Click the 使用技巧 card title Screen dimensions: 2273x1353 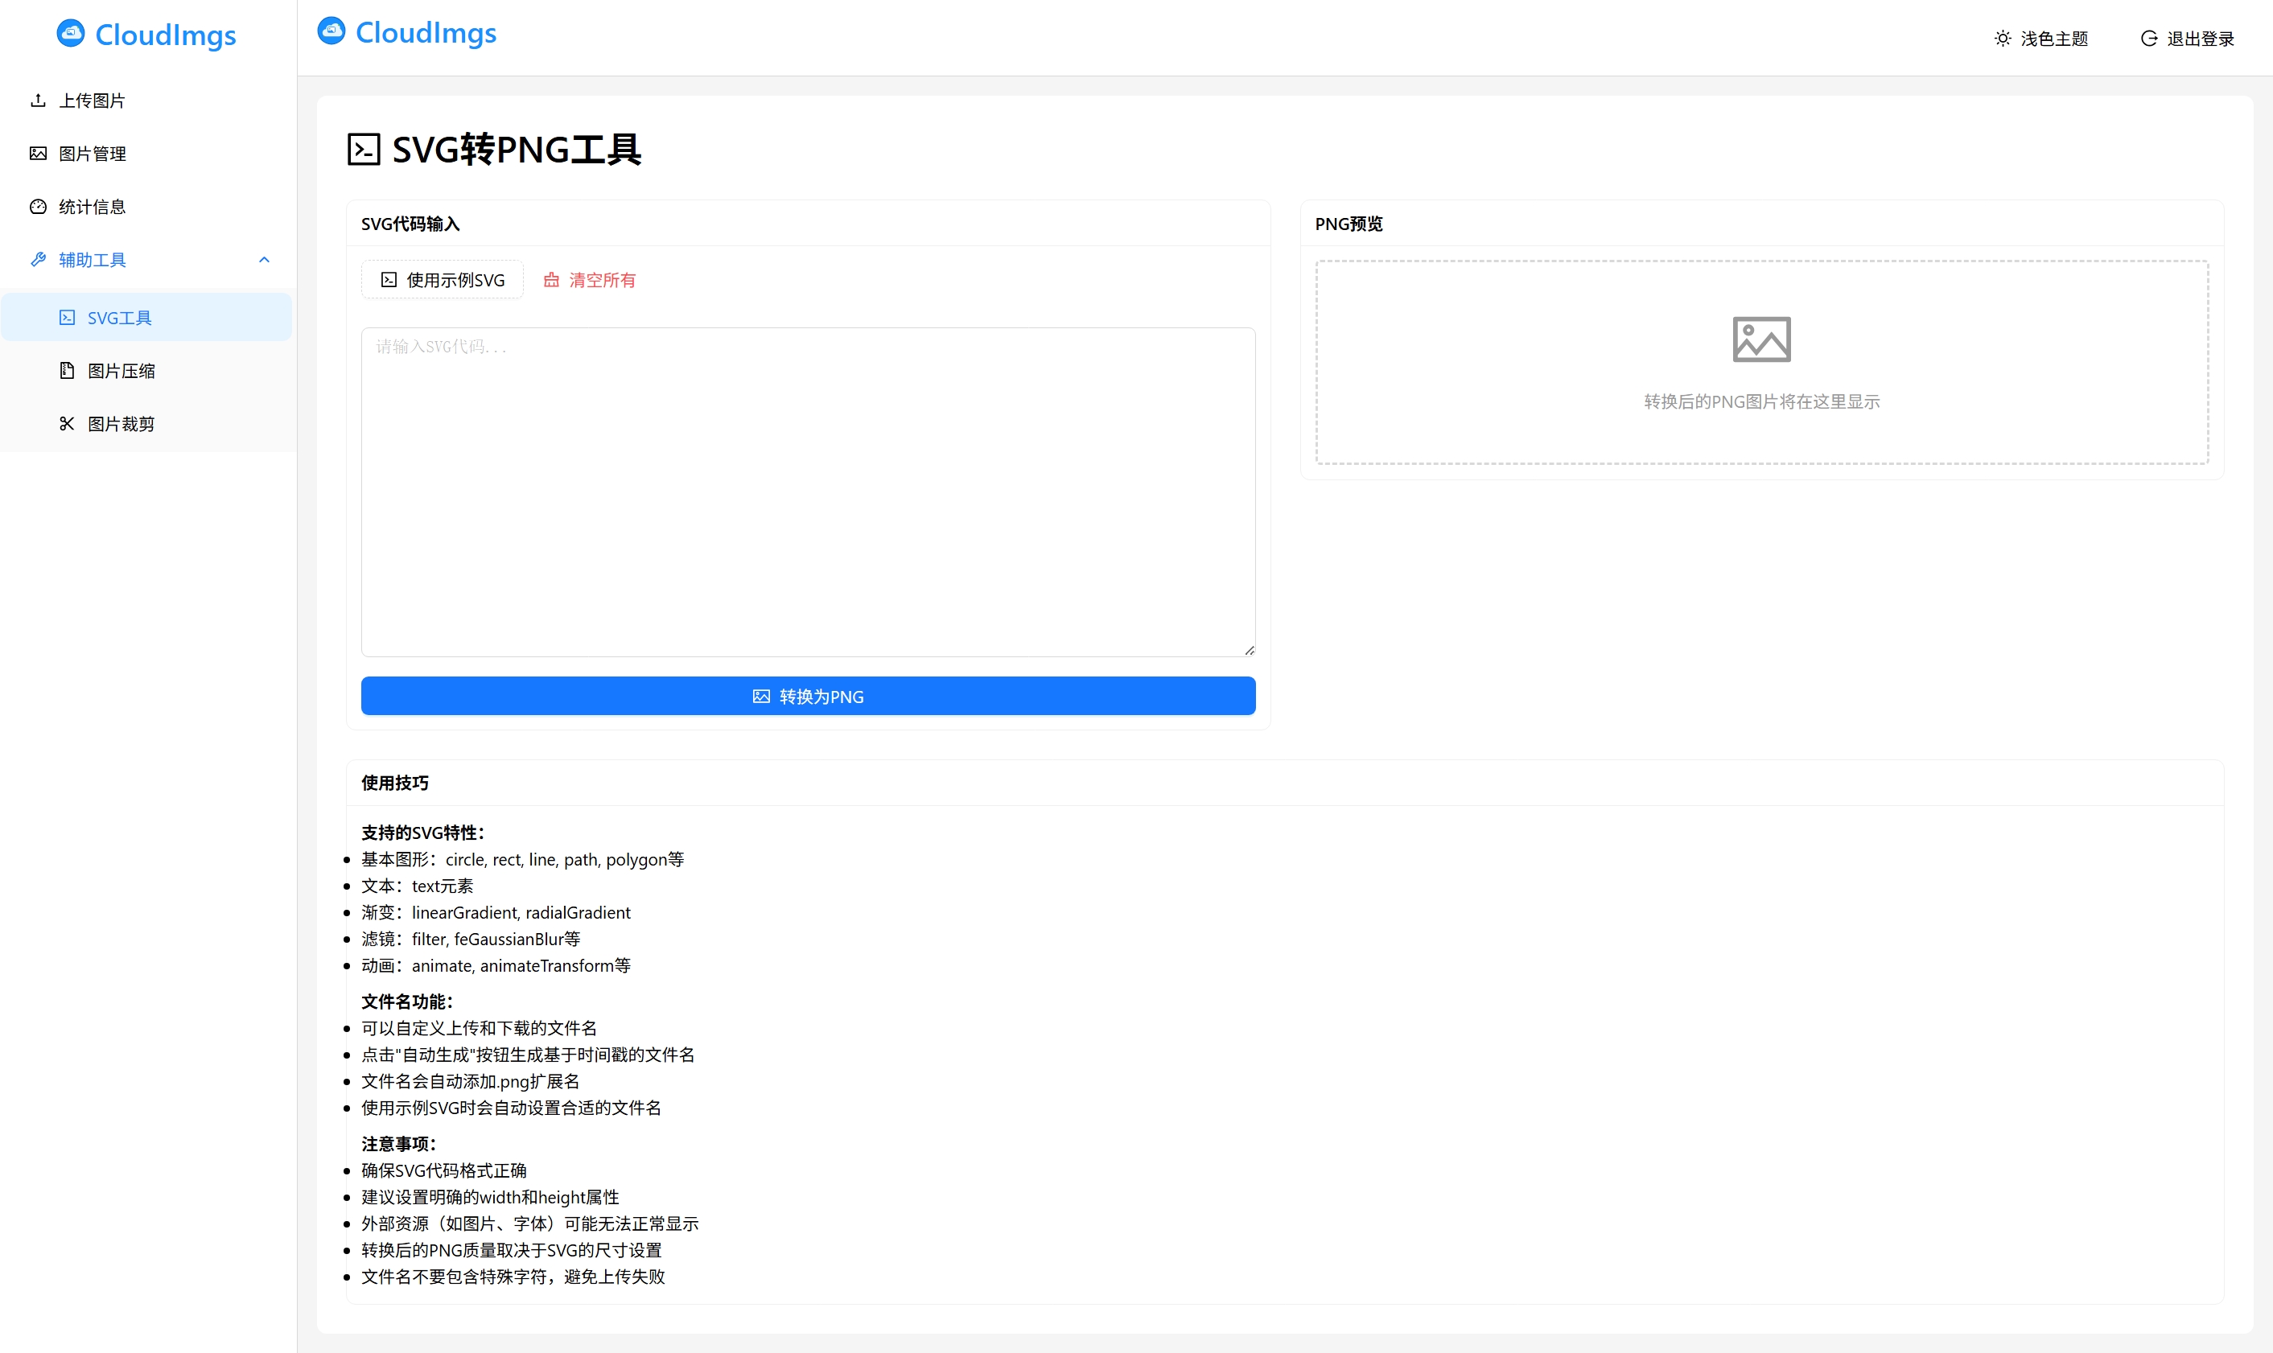click(395, 783)
